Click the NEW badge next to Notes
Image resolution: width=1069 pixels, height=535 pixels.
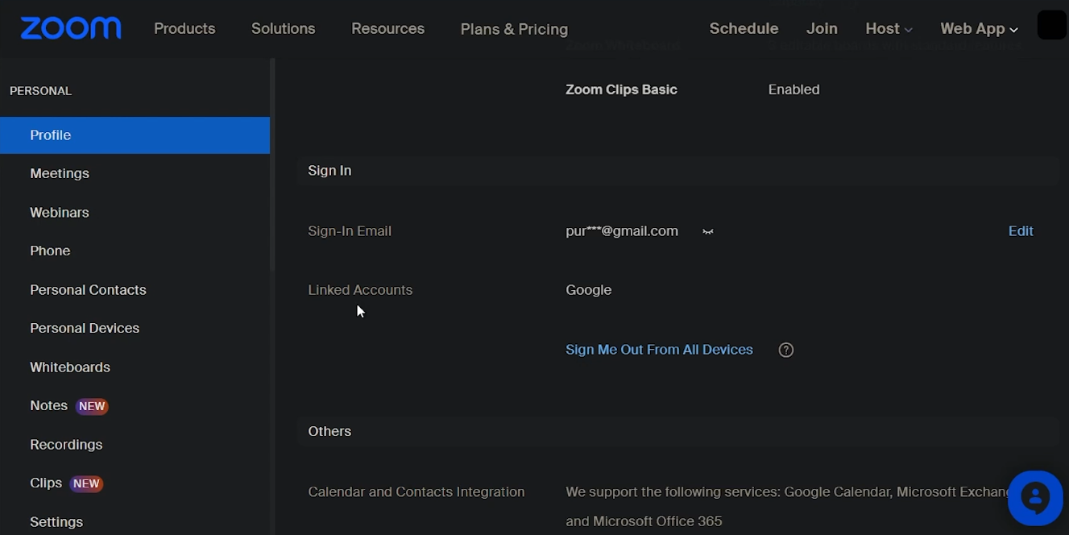click(92, 406)
